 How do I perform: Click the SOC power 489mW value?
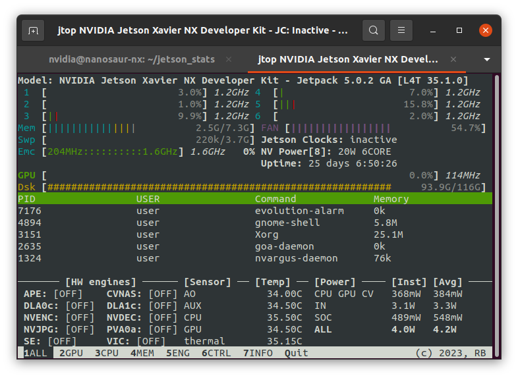406,317
